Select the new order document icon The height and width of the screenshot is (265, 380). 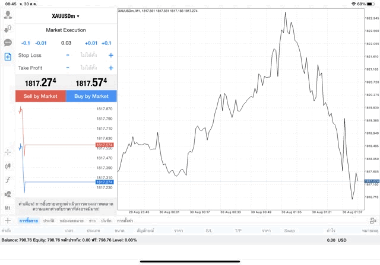[8, 57]
